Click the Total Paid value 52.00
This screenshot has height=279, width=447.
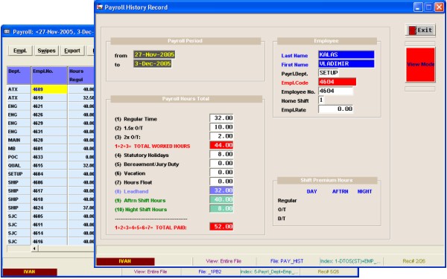(x=221, y=227)
